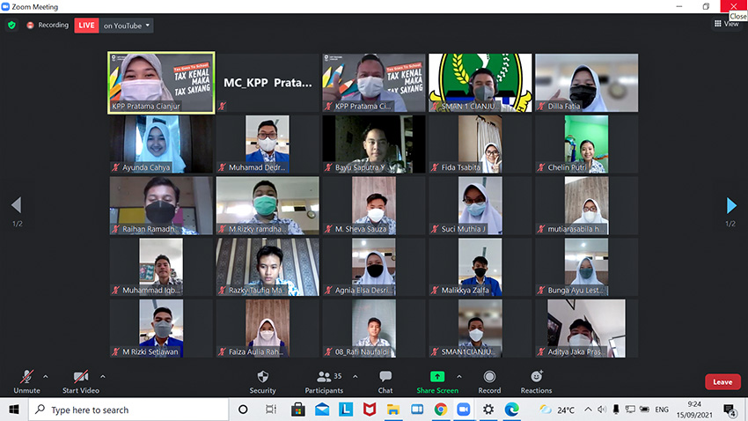Open Google Chrome from the taskbar

(x=440, y=410)
